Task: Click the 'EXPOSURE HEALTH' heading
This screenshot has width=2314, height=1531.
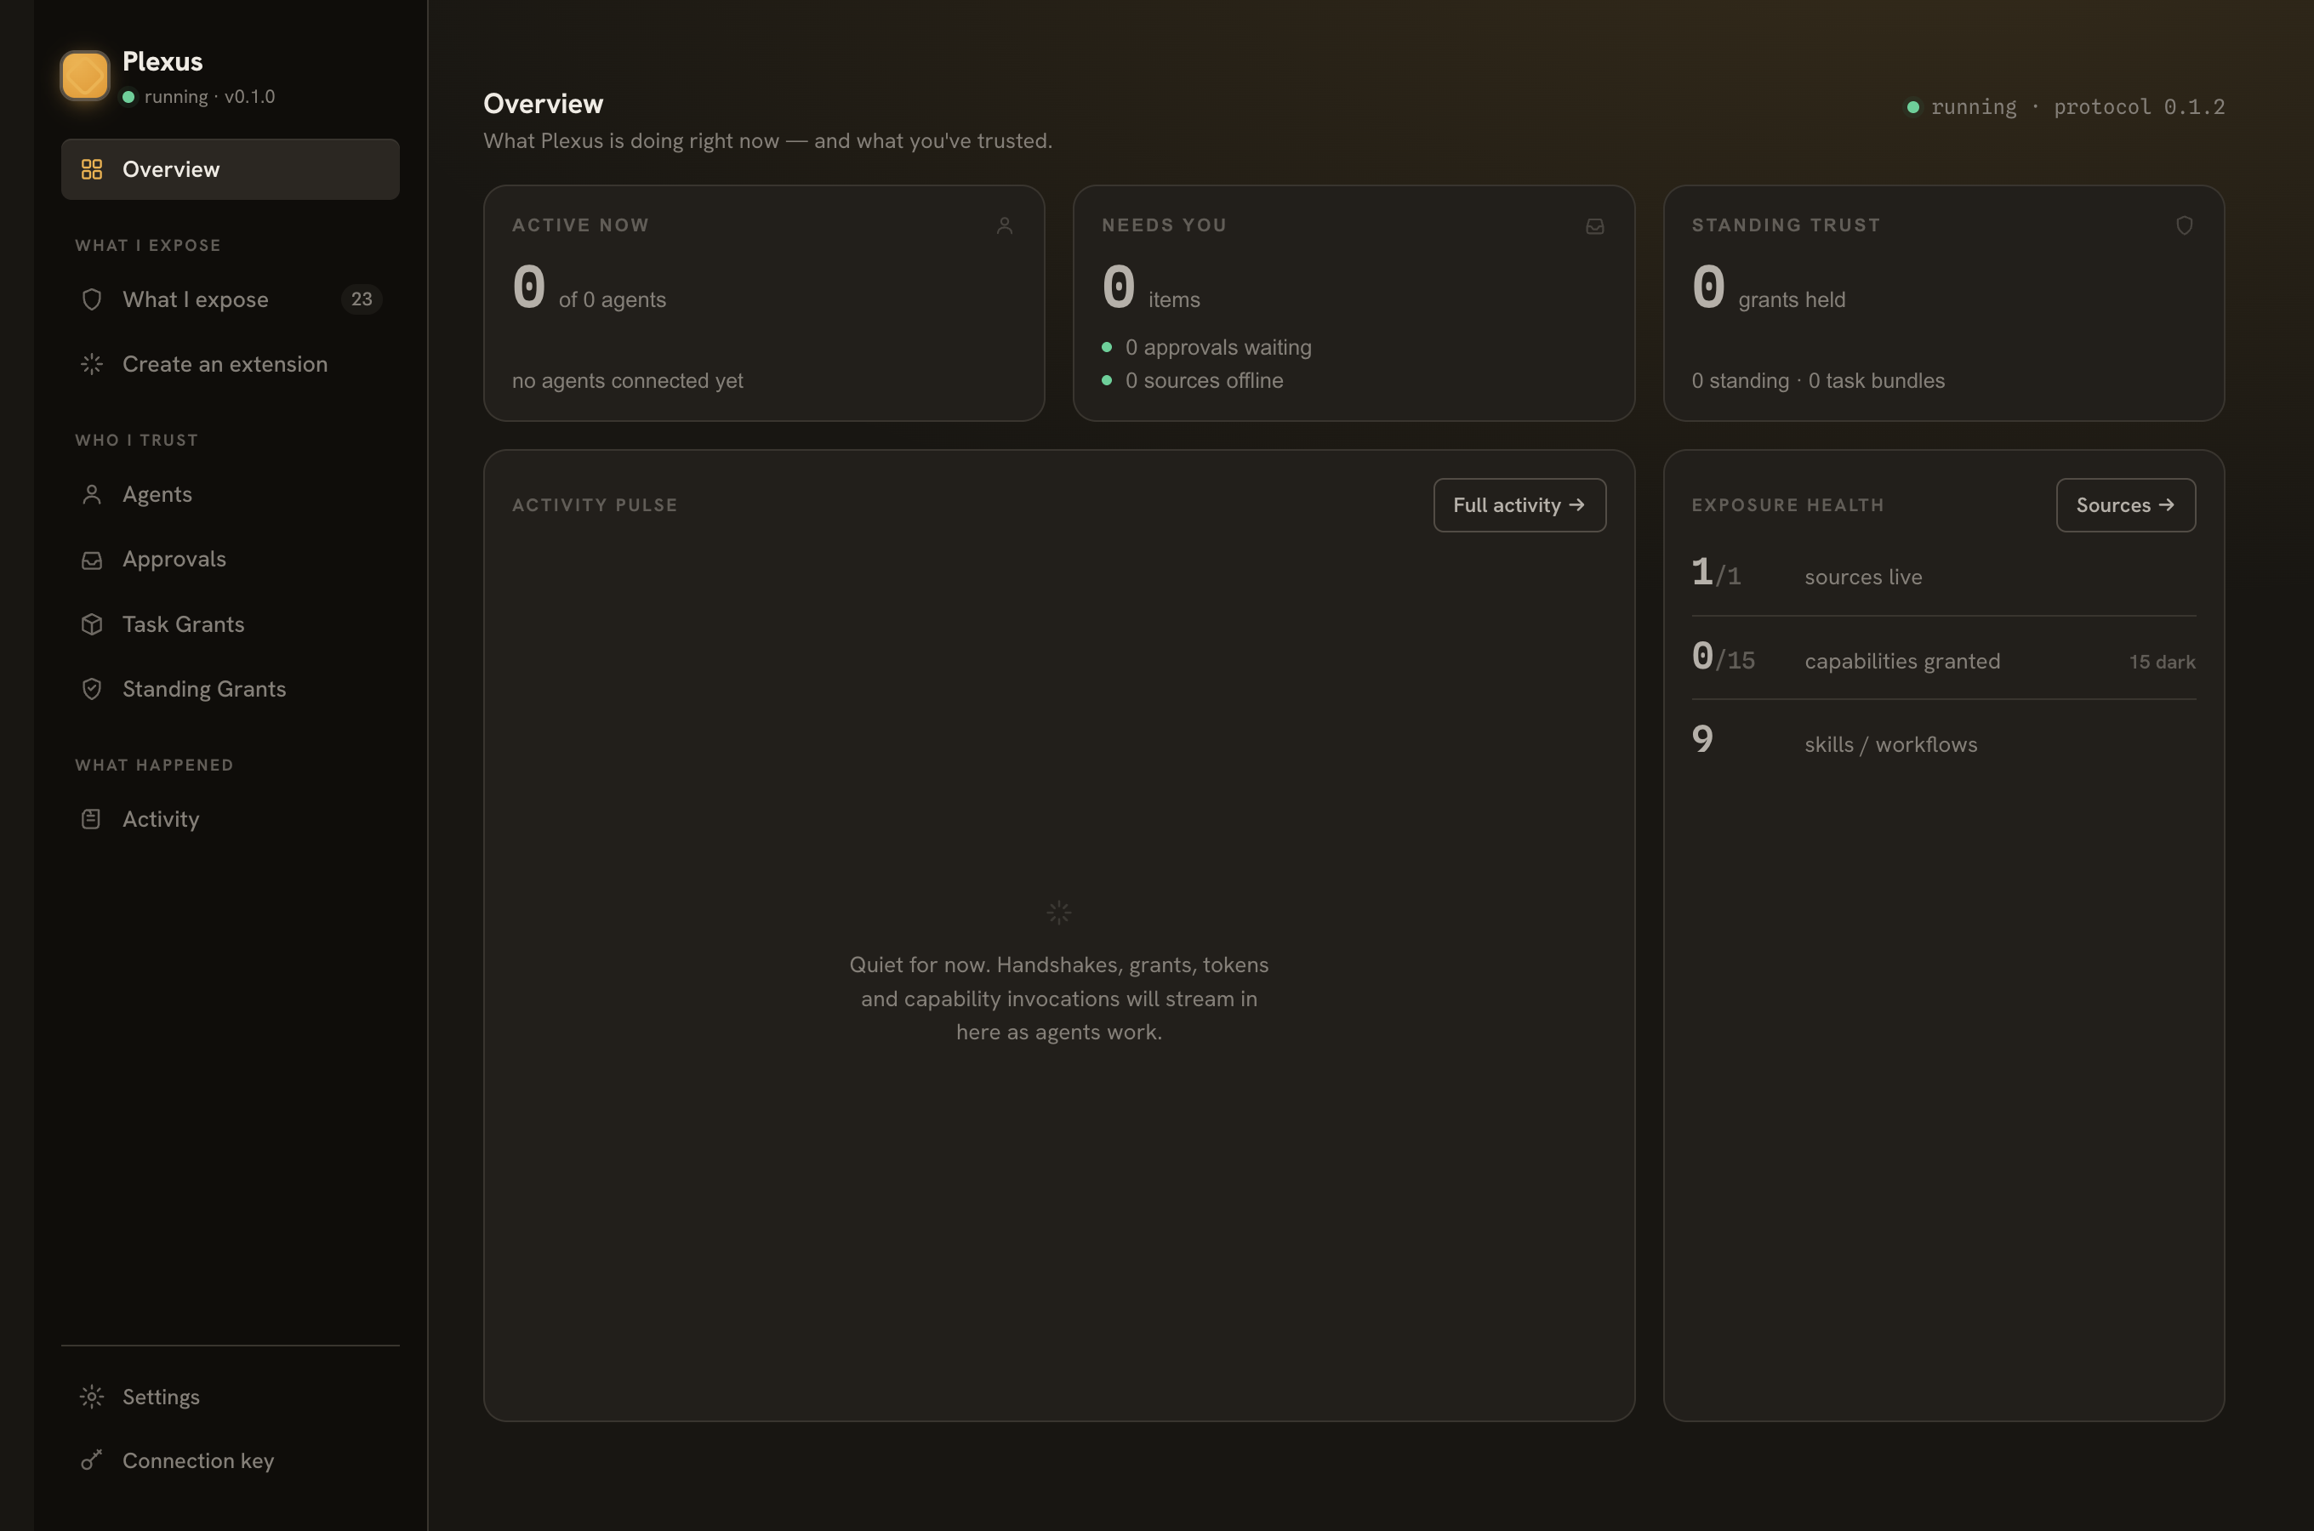Action: 1787,504
